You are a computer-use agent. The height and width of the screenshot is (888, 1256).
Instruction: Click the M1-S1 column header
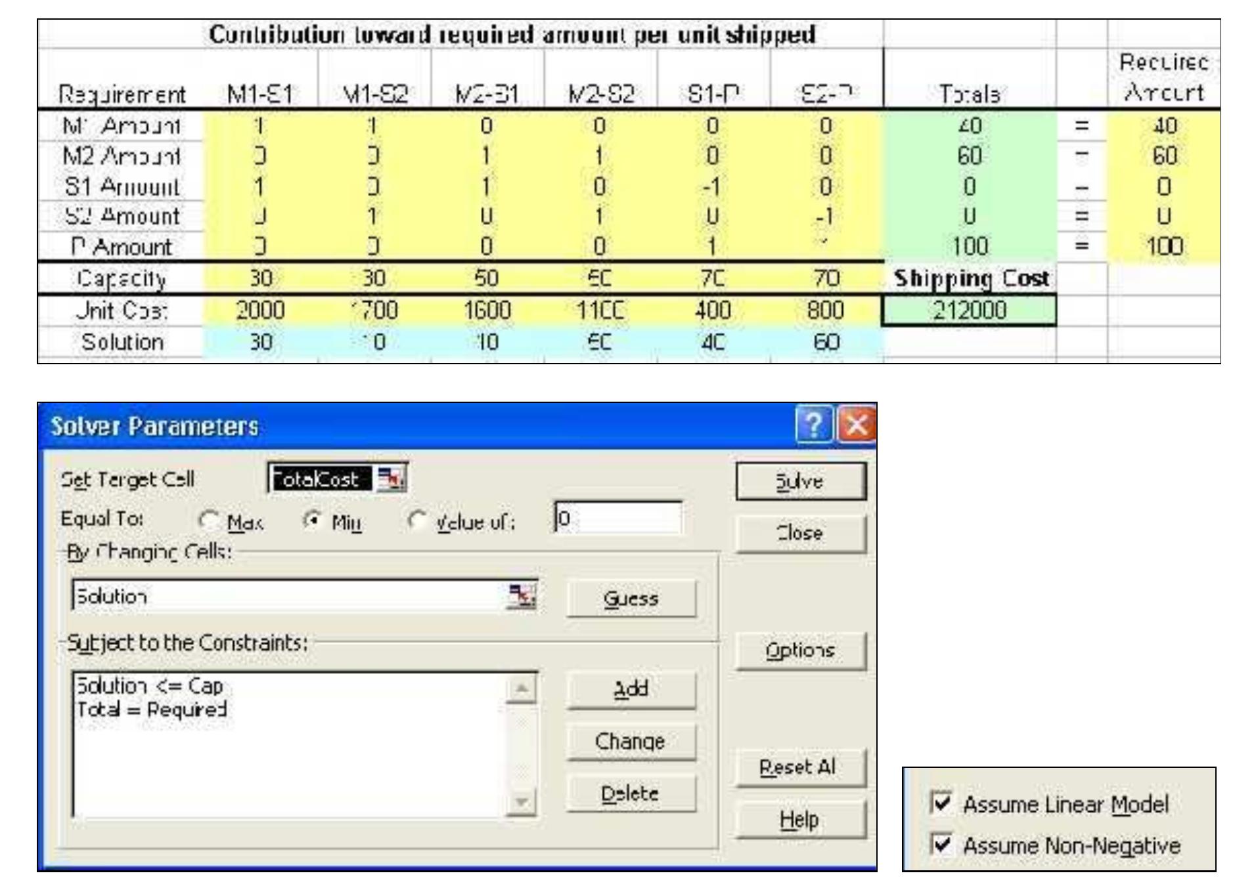[x=261, y=95]
